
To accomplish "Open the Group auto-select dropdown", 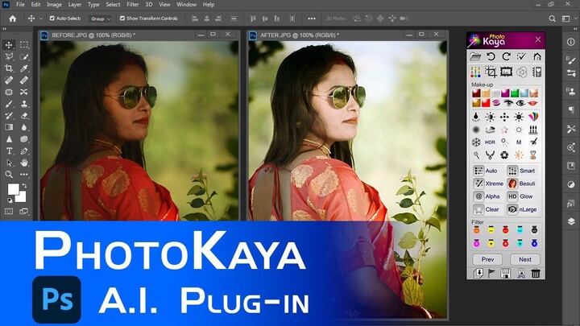I will click(100, 19).
